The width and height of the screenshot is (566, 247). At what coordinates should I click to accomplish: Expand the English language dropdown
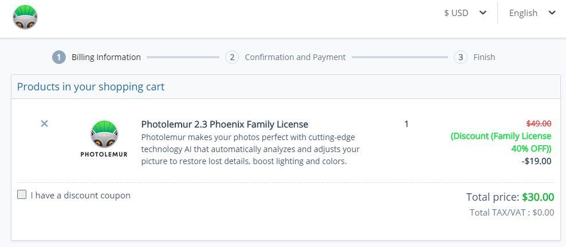point(532,13)
